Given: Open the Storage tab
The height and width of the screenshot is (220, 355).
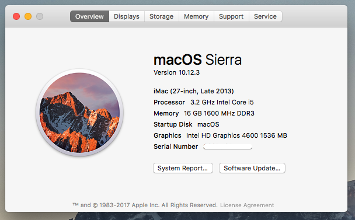Looking at the screenshot, I should point(161,16).
